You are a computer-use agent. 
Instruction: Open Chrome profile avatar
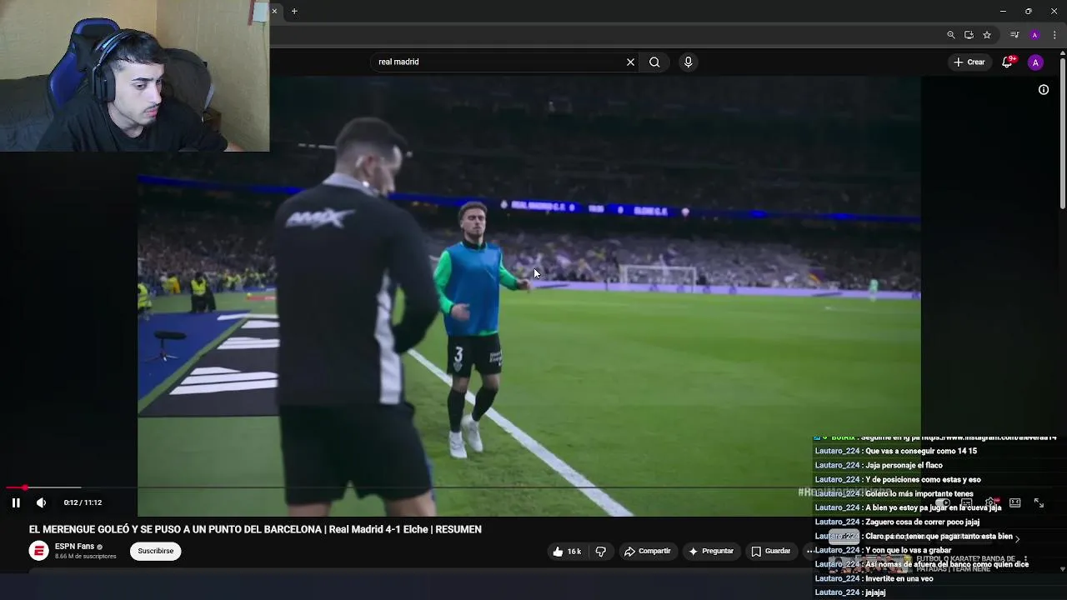tap(1034, 35)
